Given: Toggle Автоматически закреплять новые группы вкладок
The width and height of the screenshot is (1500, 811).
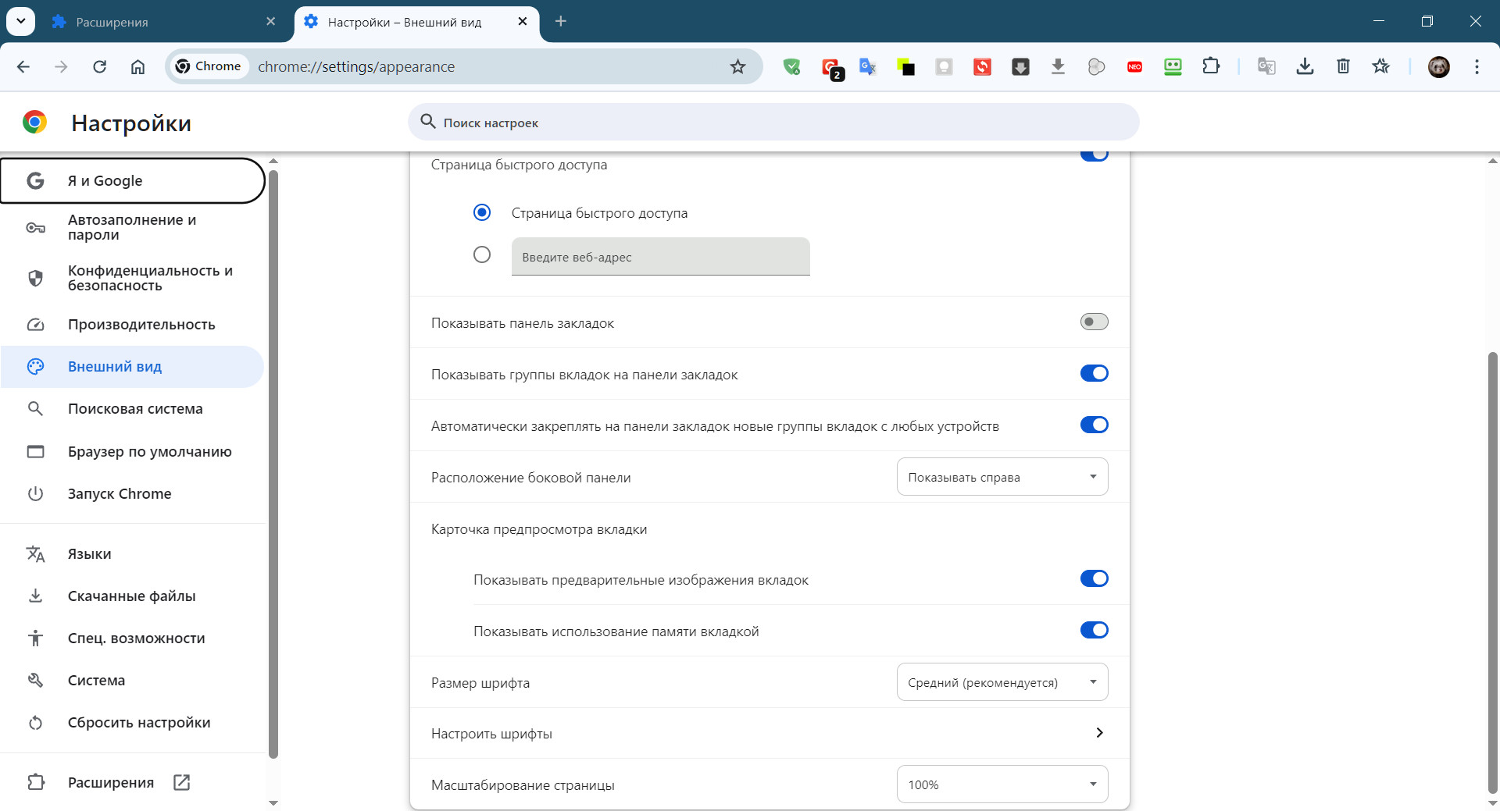Looking at the screenshot, I should pyautogui.click(x=1094, y=425).
